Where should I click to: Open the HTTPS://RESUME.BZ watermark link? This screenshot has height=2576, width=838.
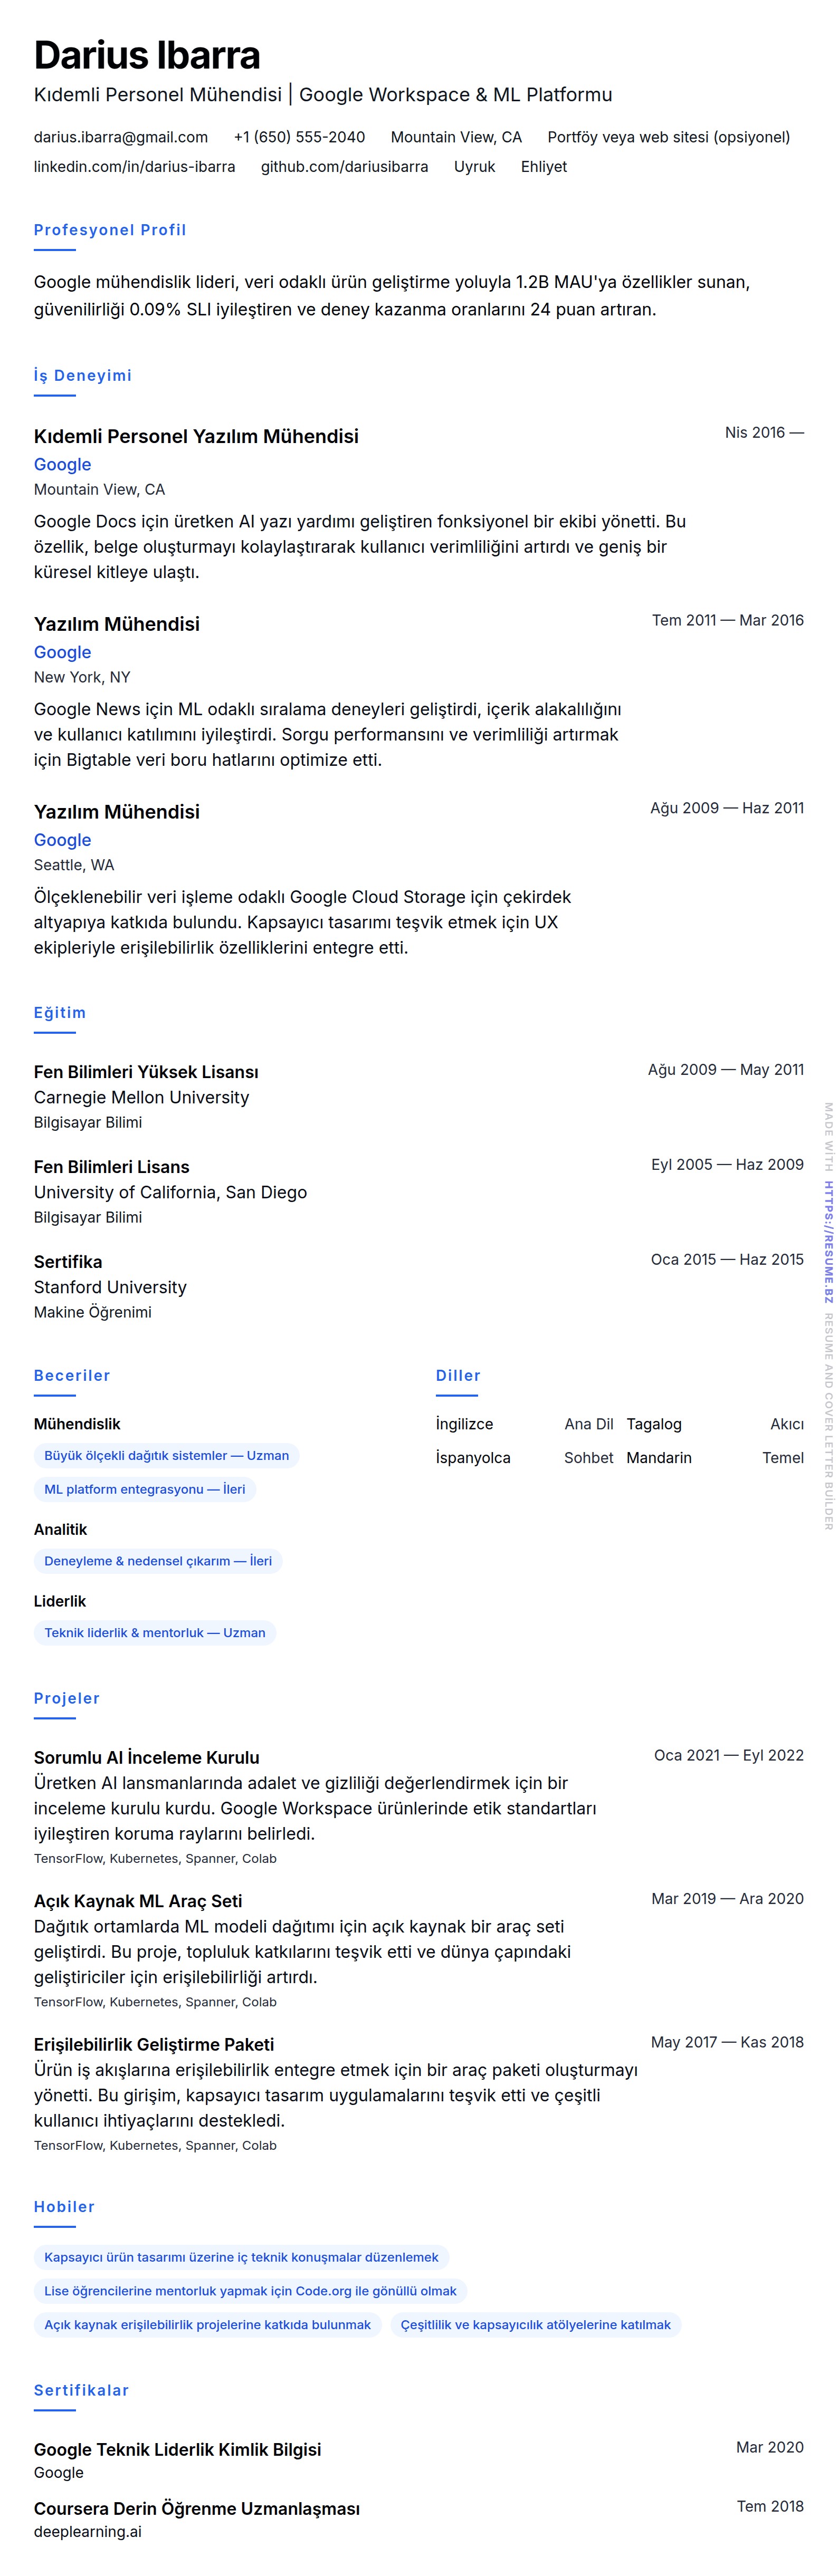pyautogui.click(x=828, y=1241)
